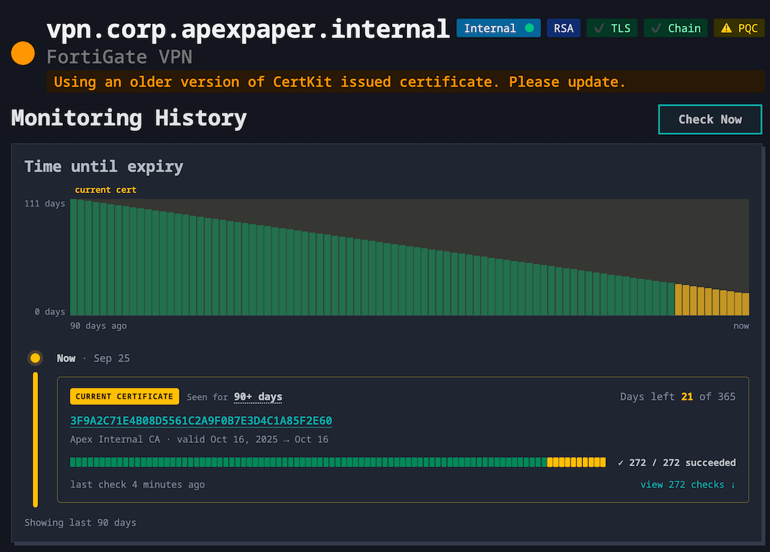Viewport: 770px width, 552px height.
Task: Click the green dot inside Internal badge
Action: point(529,28)
